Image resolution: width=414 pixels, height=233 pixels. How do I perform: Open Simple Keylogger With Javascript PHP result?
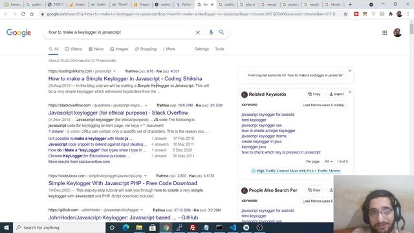click(x=122, y=183)
